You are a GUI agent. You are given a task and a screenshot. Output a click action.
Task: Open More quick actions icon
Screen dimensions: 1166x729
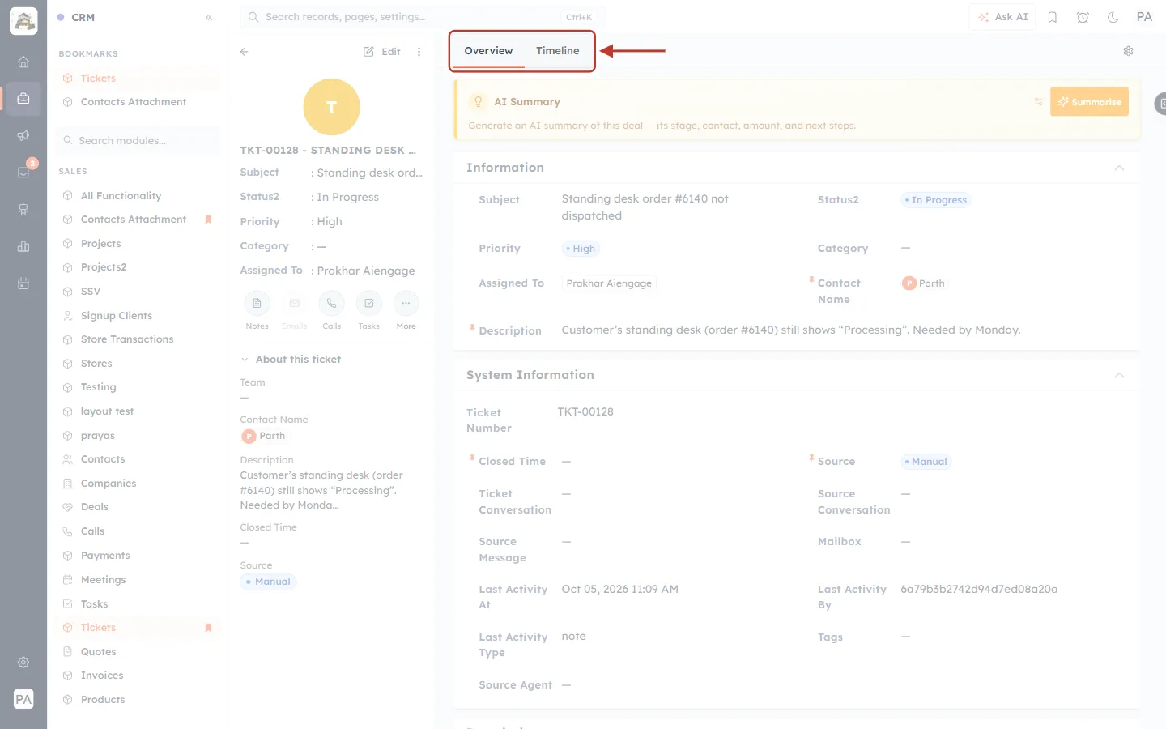406,304
